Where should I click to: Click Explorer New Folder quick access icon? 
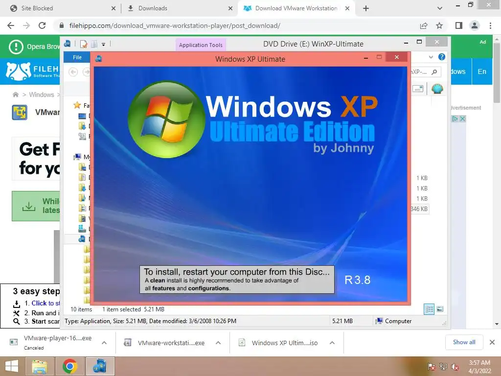click(94, 44)
